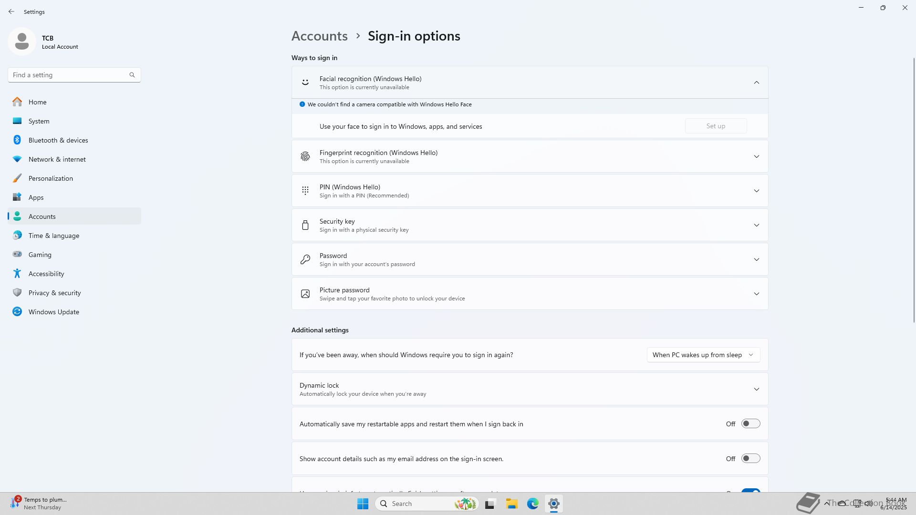Select Personalization from the sidebar
Viewport: 916px width, 515px height.
(51, 178)
